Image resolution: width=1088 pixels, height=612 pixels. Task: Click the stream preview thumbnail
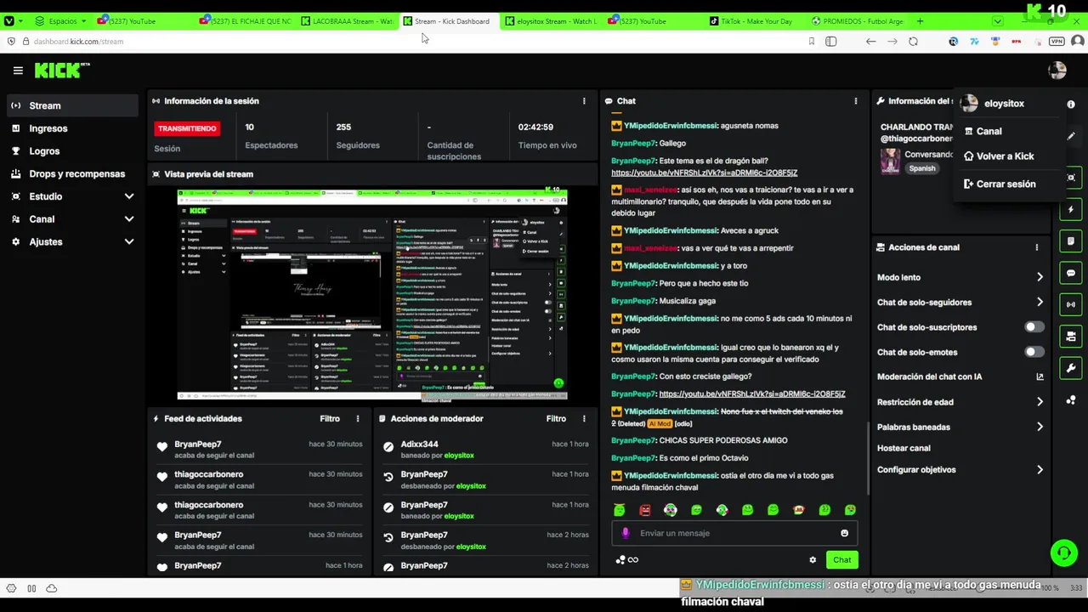[x=372, y=294]
